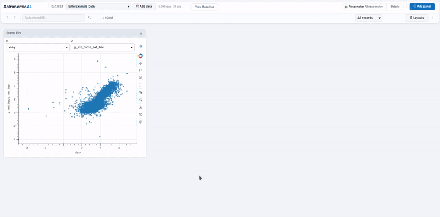Go to next record arrow
This screenshot has width=440, height=217.
15,18
